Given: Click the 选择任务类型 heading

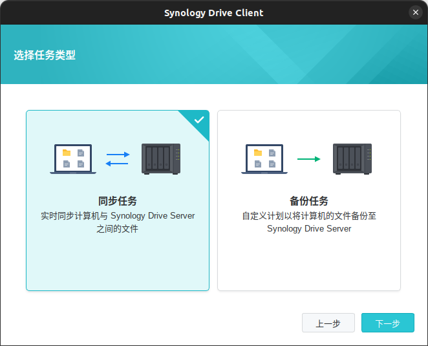Looking at the screenshot, I should tap(45, 55).
